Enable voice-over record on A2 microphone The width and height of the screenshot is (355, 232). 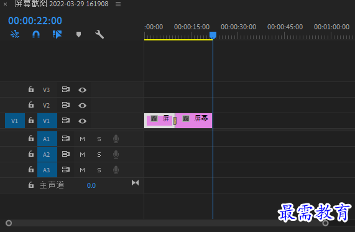116,154
